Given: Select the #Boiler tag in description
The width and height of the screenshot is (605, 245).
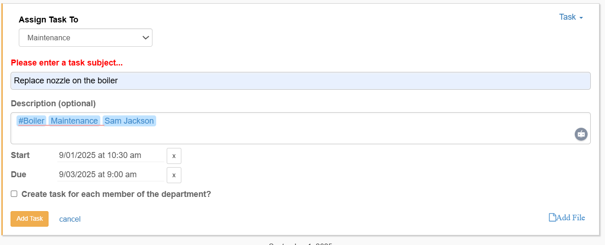Looking at the screenshot, I should [x=32, y=121].
